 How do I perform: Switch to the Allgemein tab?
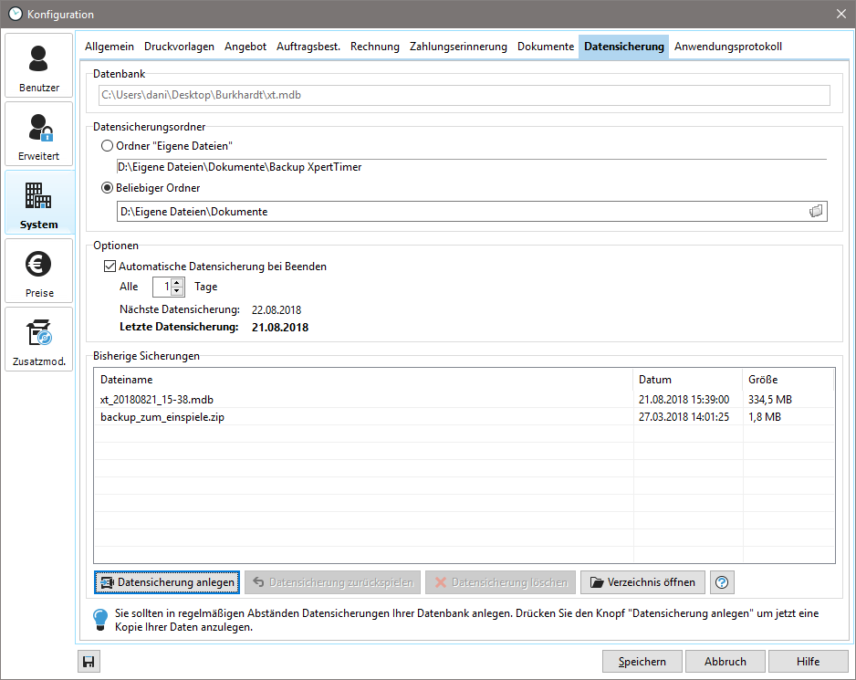pos(109,46)
